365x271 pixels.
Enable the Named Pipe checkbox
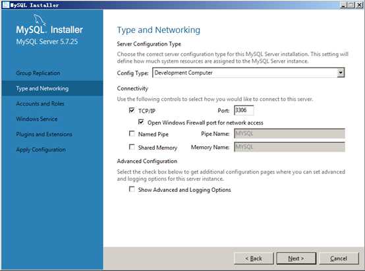coord(132,133)
